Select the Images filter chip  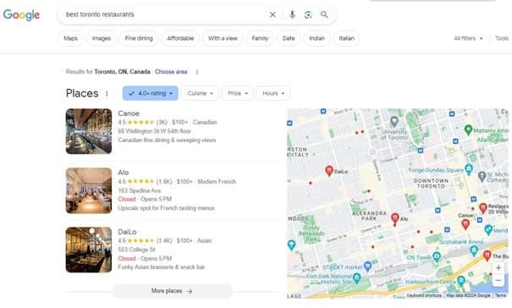point(102,39)
